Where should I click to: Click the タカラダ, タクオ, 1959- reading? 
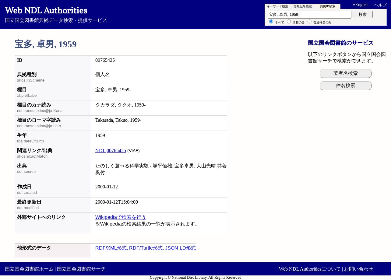pos(120,105)
